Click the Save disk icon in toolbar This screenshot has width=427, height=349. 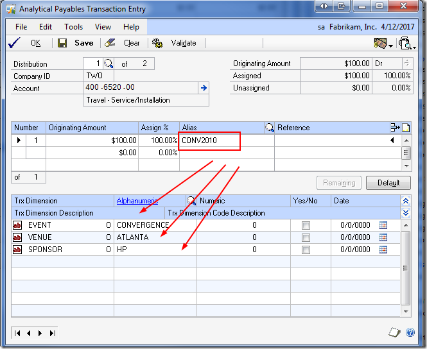[x=62, y=43]
